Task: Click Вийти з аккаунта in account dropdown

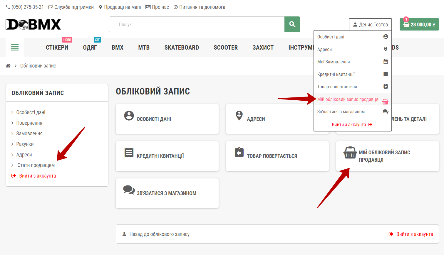Action: tap(352, 124)
